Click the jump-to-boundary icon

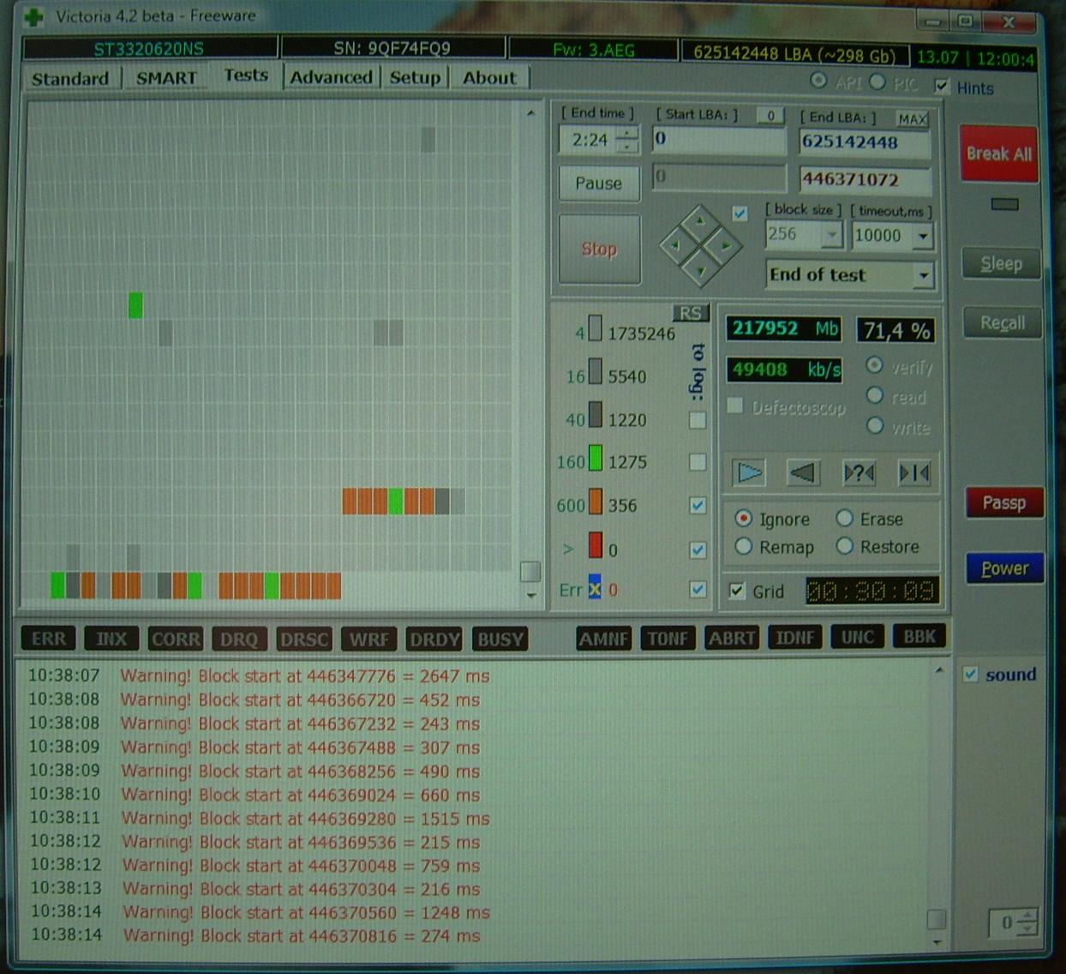[x=913, y=472]
